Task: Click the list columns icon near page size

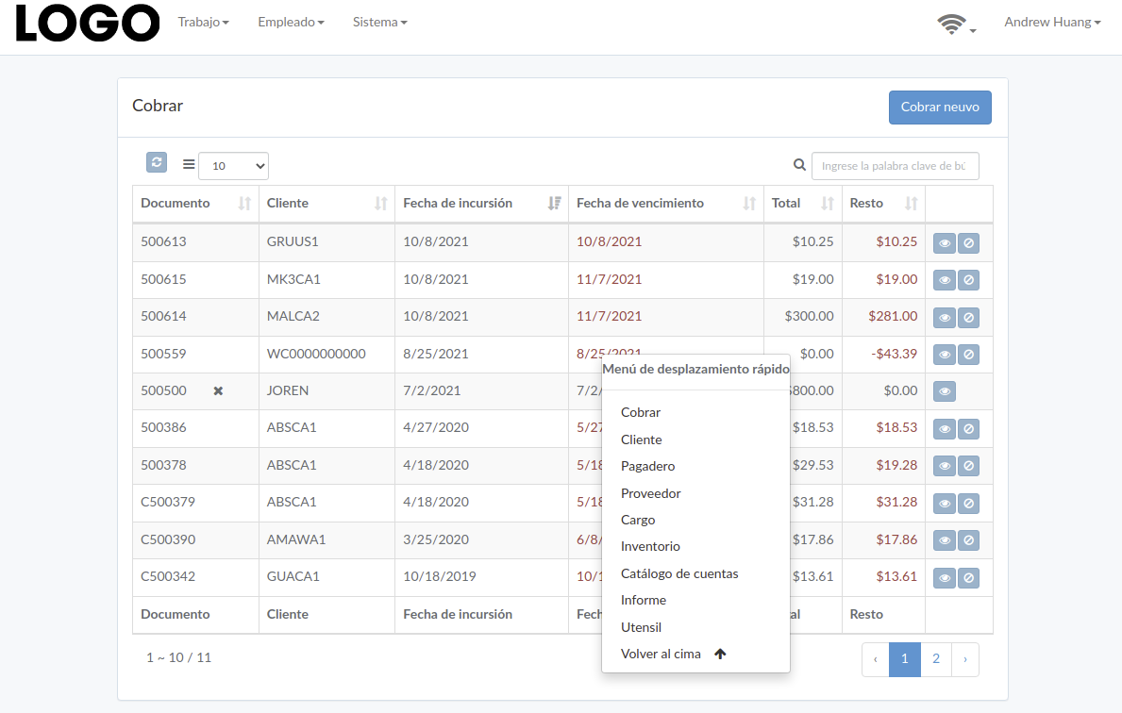Action: (188, 164)
